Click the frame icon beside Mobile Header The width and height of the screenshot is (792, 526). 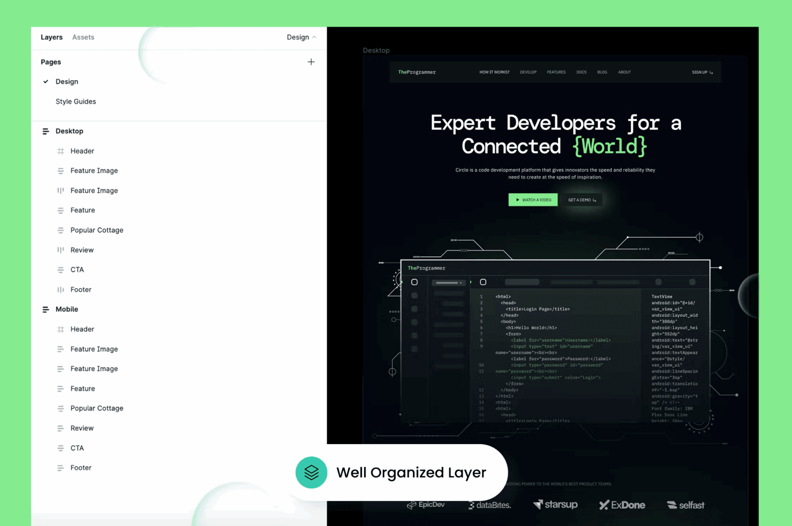click(x=61, y=329)
